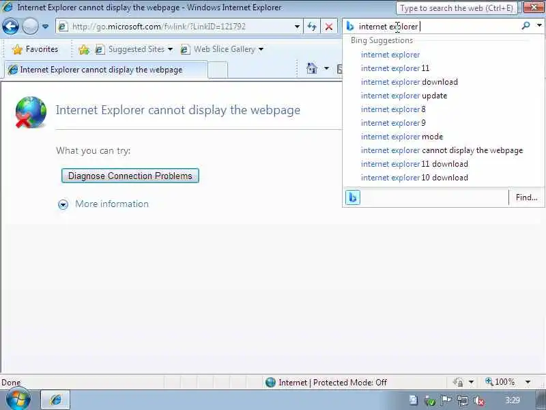
Task: Open Web Slice Gallery
Action: click(218, 49)
